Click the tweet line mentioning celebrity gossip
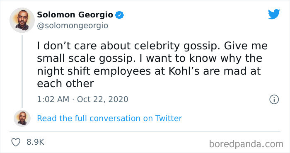Screen dimensions: 290x153 (x=152, y=46)
